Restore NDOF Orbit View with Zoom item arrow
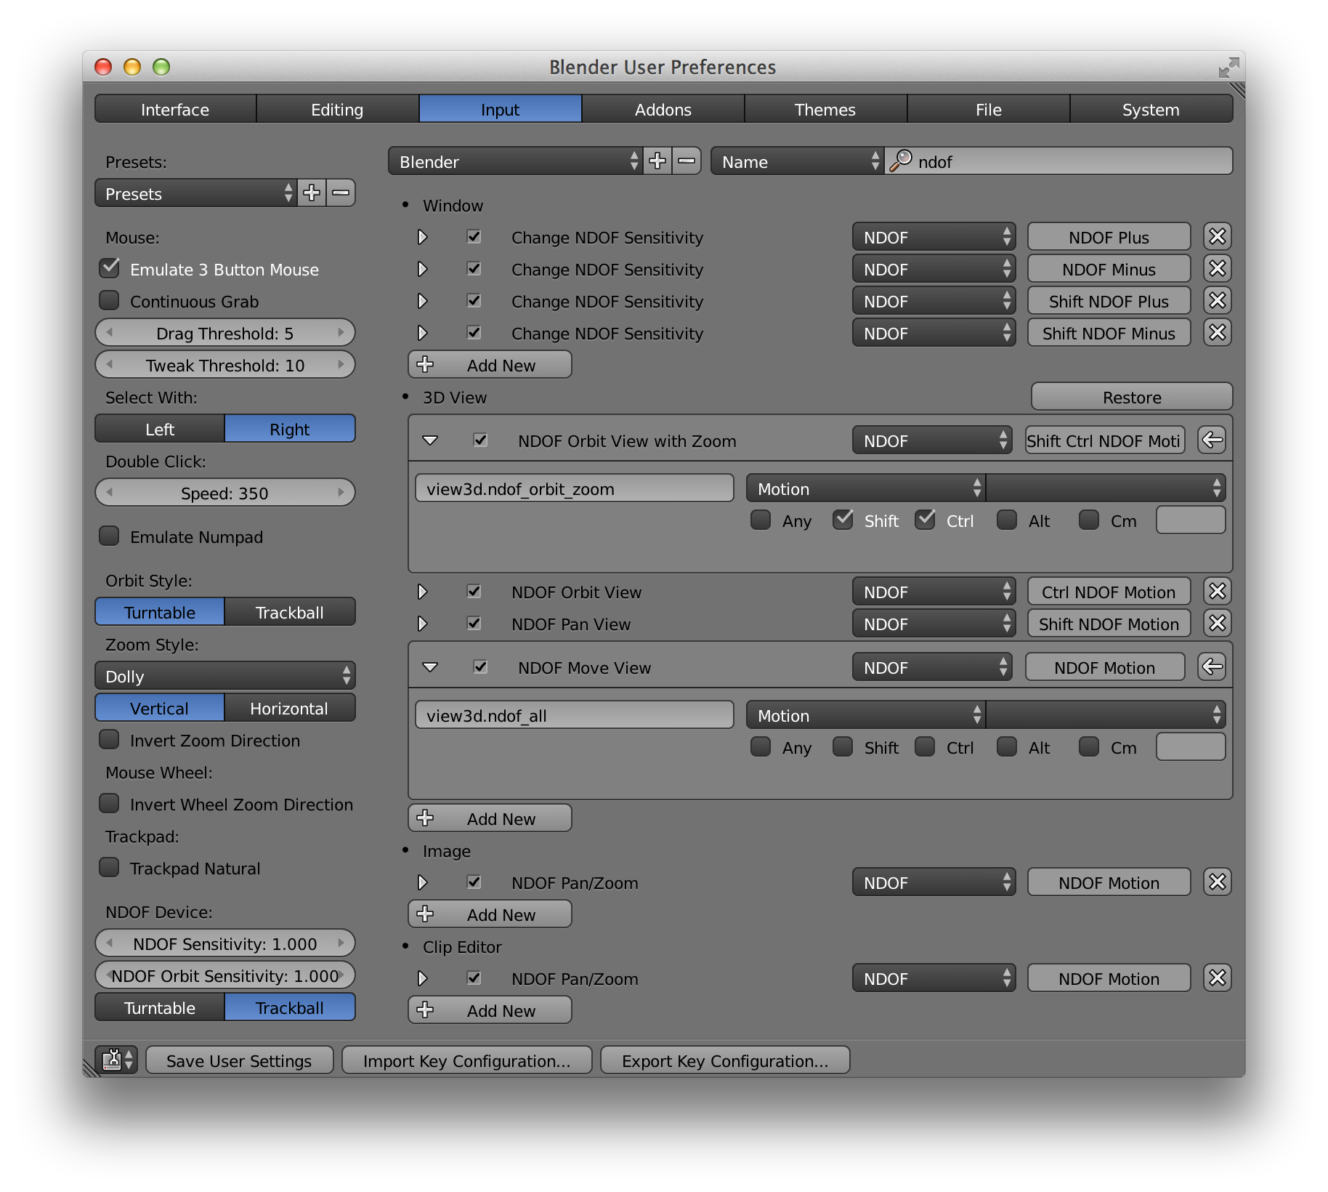The image size is (1328, 1192). (x=1212, y=440)
